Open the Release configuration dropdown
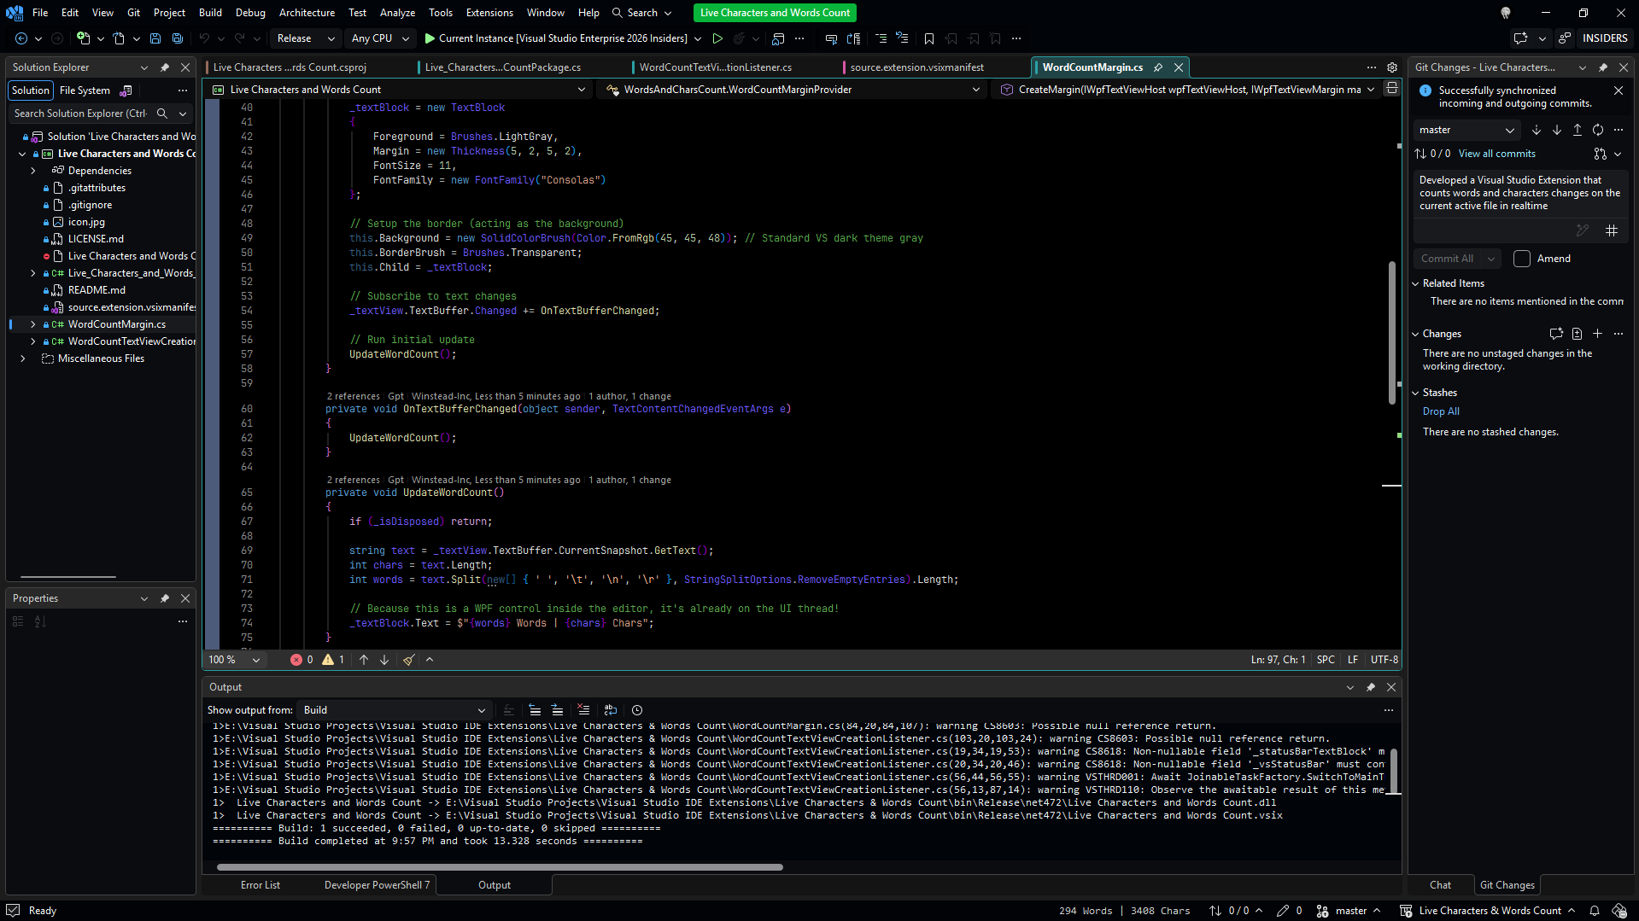Screen dimensions: 1639x921 [305, 38]
